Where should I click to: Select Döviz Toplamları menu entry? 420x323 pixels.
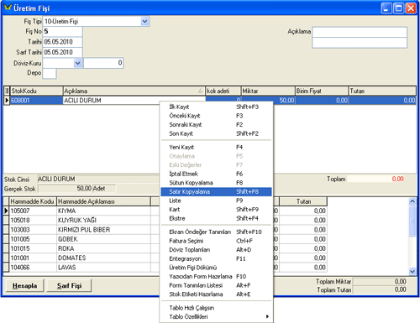coord(216,250)
